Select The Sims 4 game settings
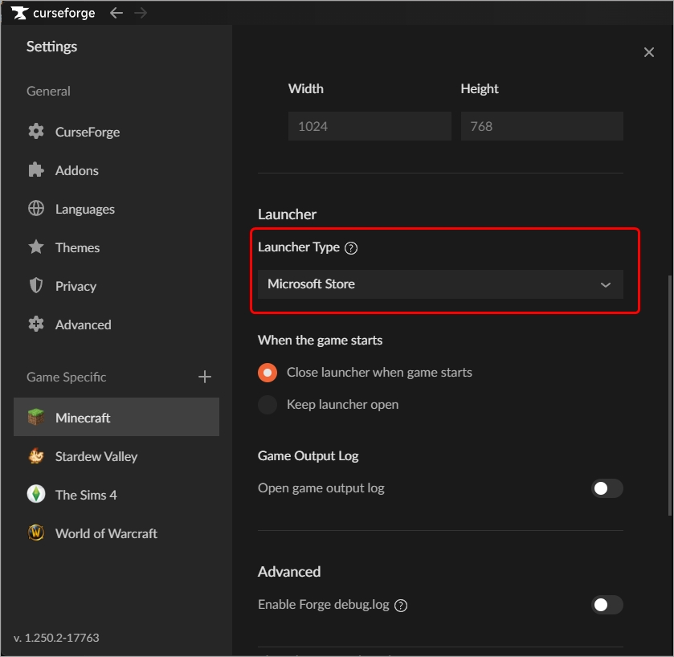This screenshot has width=674, height=657. [x=116, y=495]
